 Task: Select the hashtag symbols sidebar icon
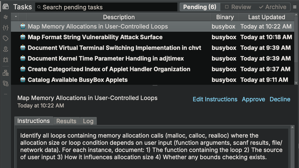[x=5, y=17]
